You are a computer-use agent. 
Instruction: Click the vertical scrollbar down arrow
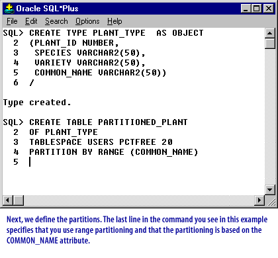click(270, 189)
